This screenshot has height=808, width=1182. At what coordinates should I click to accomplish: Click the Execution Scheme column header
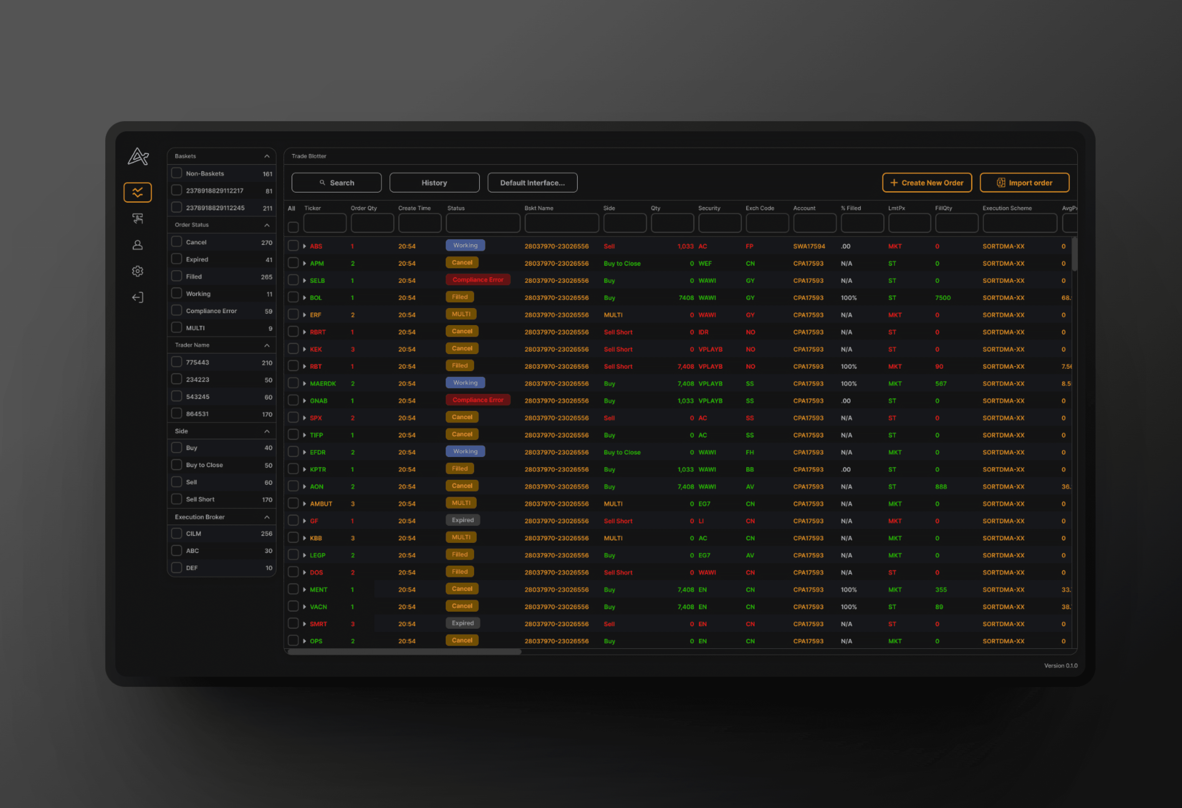point(1007,208)
